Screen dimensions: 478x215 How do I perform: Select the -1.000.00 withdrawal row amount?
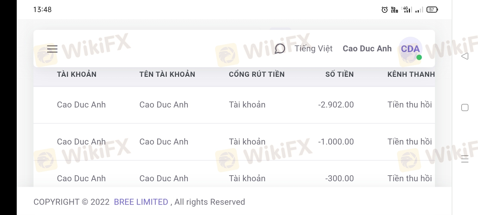click(x=336, y=142)
